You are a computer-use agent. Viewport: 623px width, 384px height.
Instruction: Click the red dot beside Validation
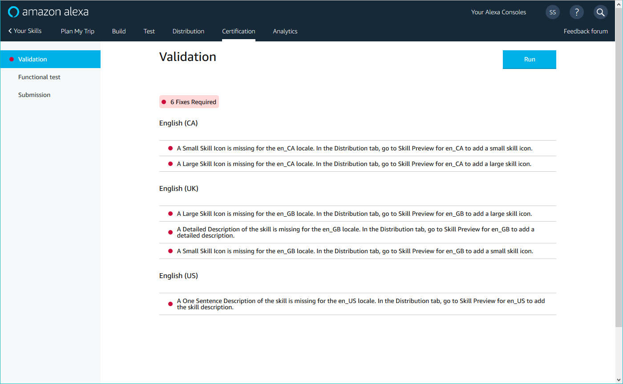(12, 59)
